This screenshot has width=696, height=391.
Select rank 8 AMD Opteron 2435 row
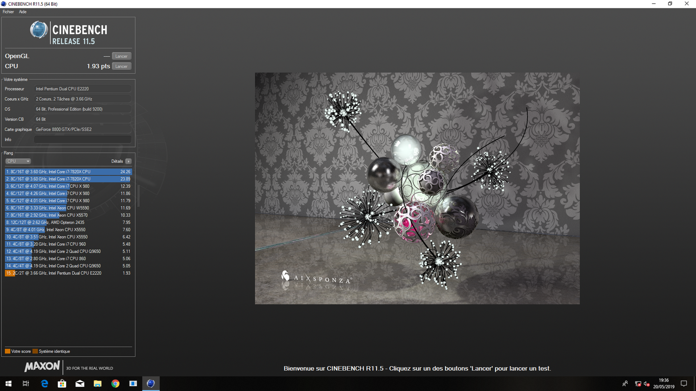click(x=68, y=222)
